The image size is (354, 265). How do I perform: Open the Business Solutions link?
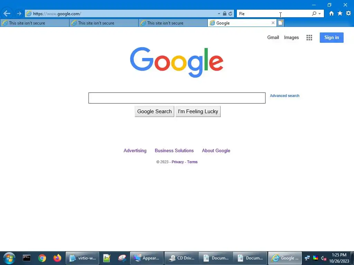point(174,150)
